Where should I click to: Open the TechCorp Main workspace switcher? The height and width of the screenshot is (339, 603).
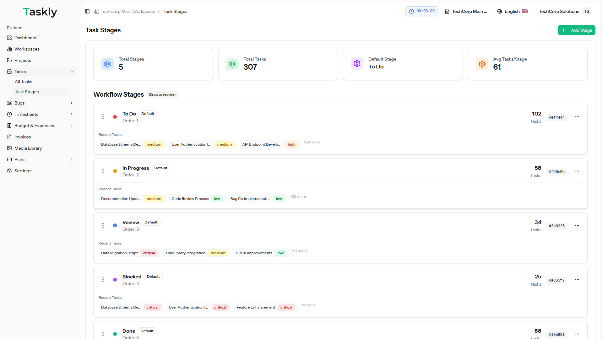click(x=466, y=11)
